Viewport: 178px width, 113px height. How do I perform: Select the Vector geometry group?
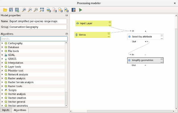(18, 106)
